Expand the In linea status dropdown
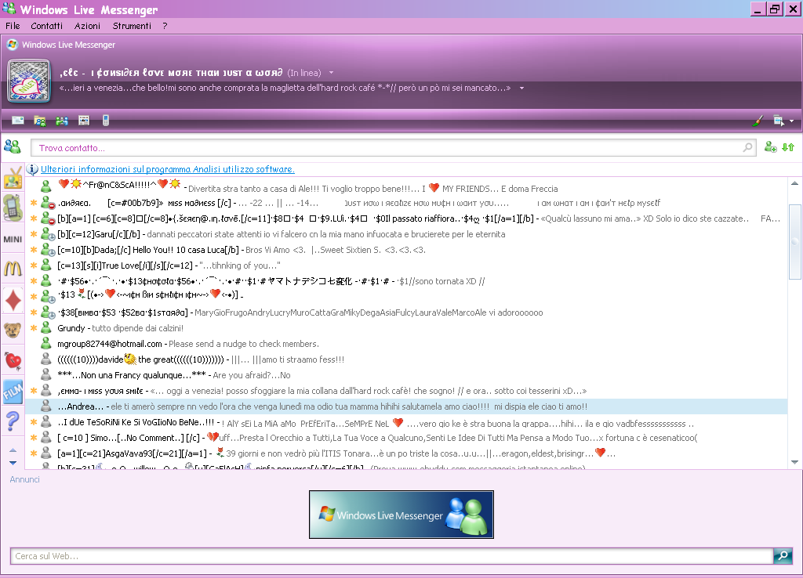This screenshot has width=803, height=578. pos(332,72)
